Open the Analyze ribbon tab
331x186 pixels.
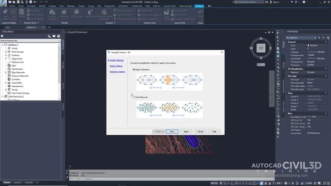click(x=52, y=6)
